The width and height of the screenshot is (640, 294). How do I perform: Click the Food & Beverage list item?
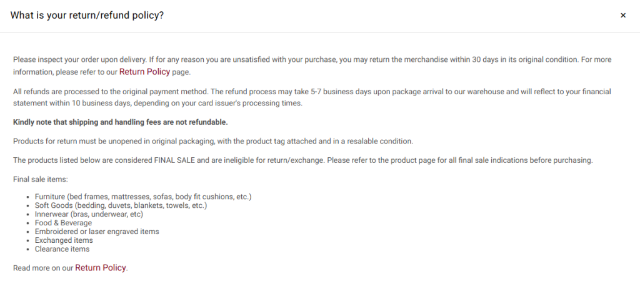(x=63, y=223)
